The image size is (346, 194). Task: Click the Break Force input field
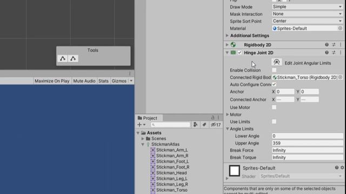tap(308, 150)
